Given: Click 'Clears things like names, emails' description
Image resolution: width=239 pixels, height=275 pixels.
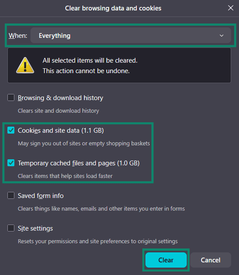Looking at the screenshot, I should coord(101,209).
